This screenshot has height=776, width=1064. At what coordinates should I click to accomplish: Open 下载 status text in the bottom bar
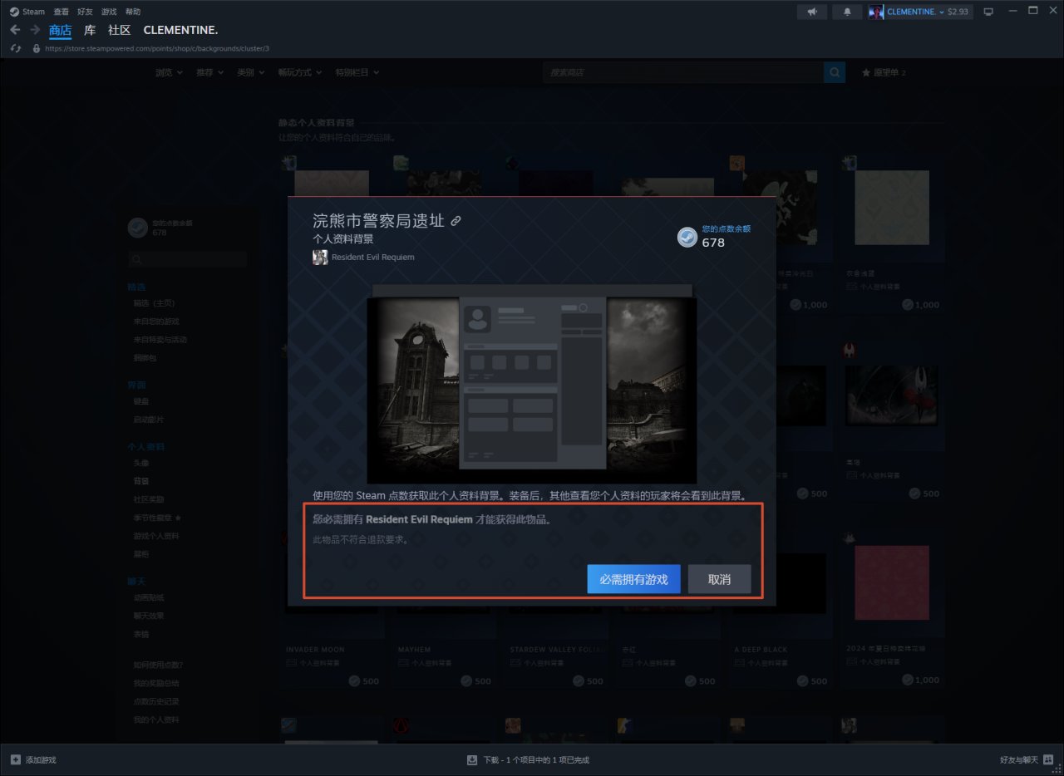(x=535, y=759)
